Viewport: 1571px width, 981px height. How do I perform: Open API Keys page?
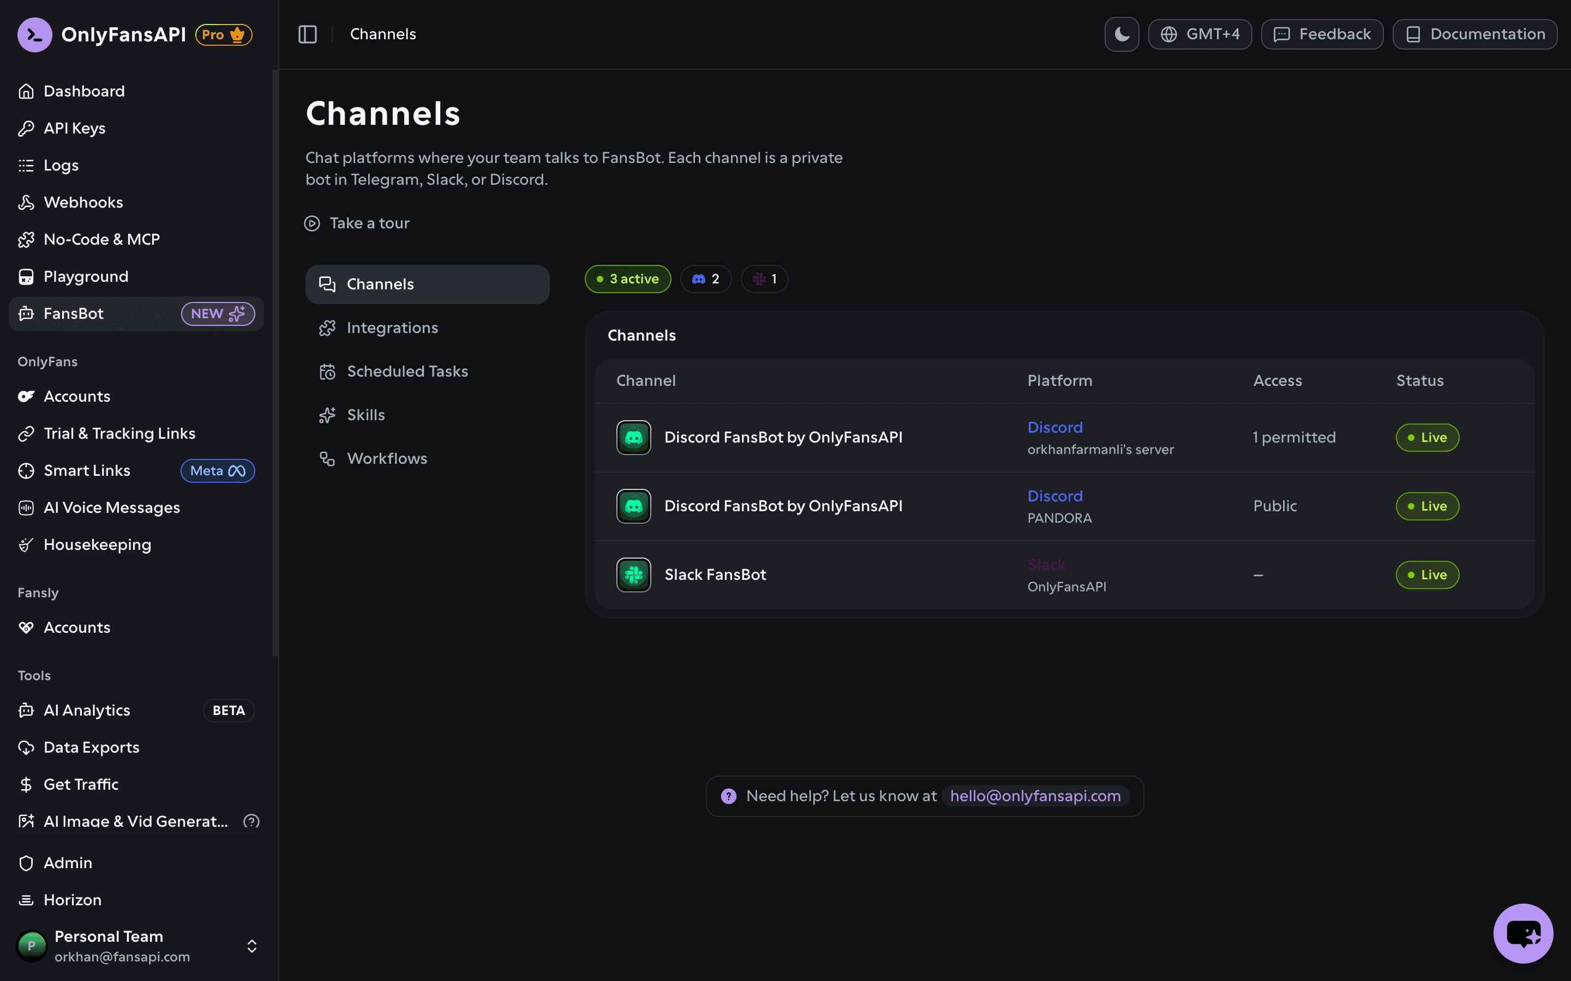tap(136, 129)
